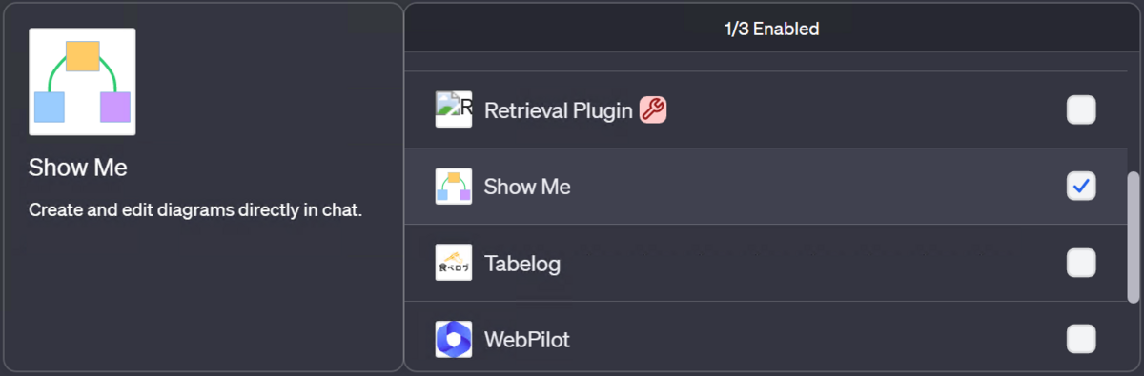Click the red wrench developer badge
Image resolution: width=1144 pixels, height=376 pixels.
click(x=652, y=110)
